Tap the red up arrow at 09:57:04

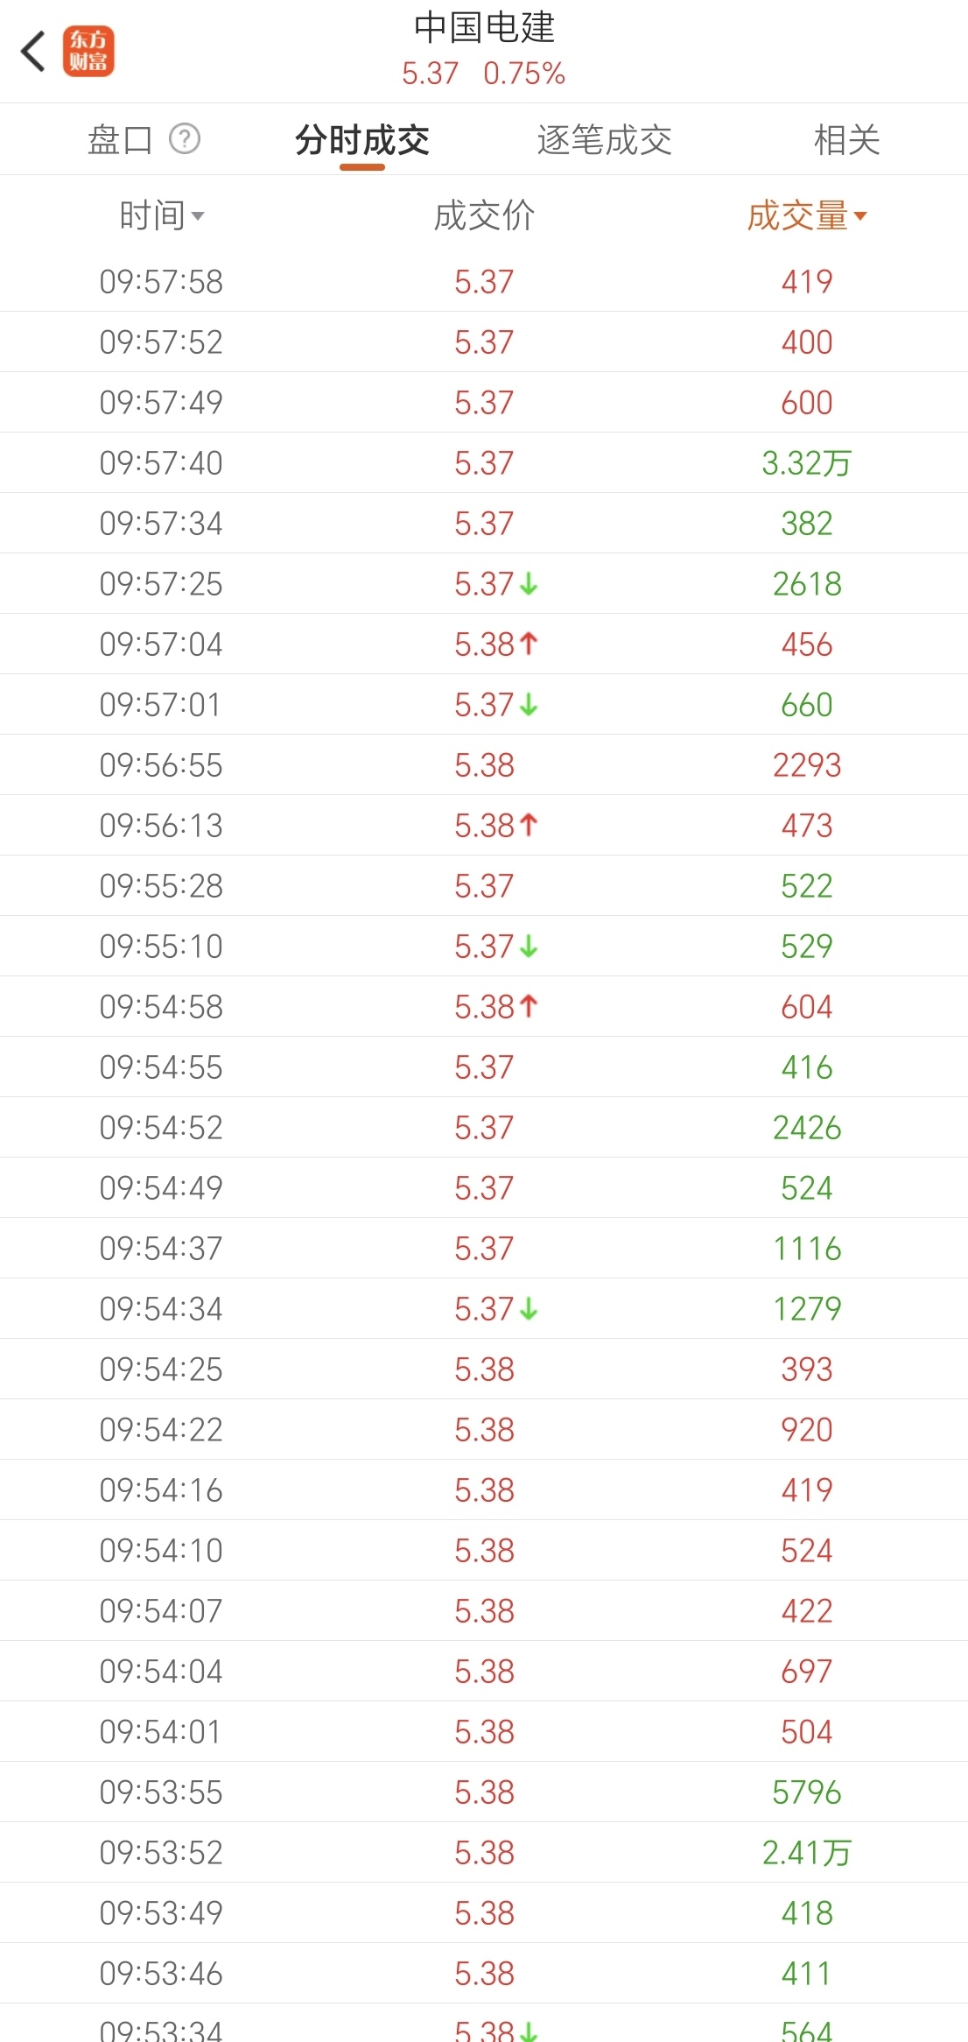tap(529, 644)
